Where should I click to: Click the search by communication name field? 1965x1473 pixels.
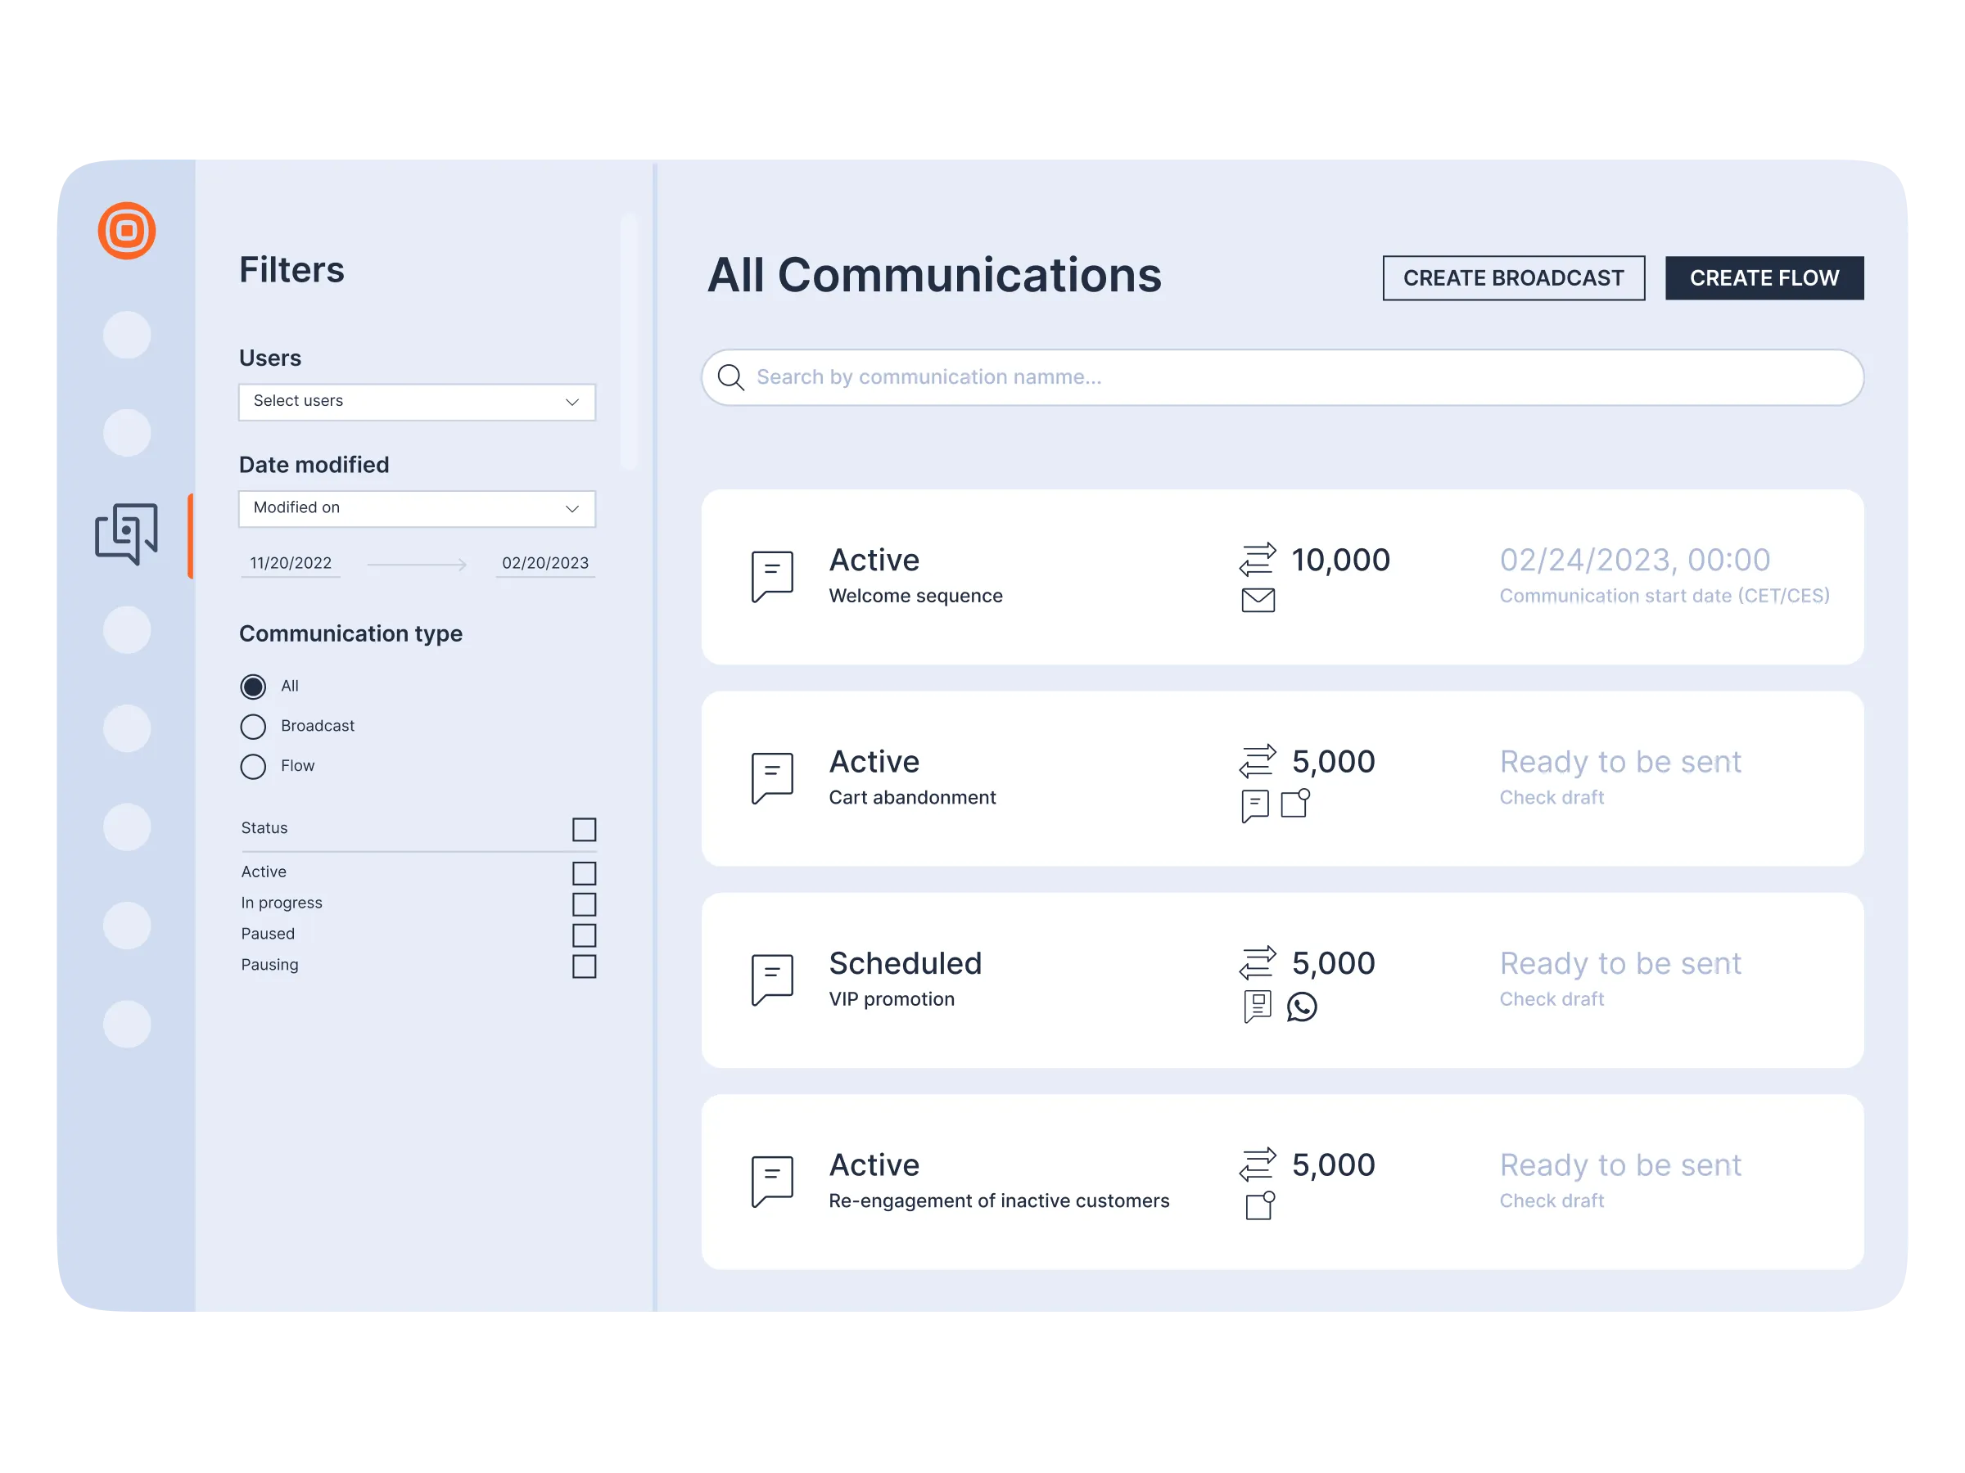click(1279, 377)
